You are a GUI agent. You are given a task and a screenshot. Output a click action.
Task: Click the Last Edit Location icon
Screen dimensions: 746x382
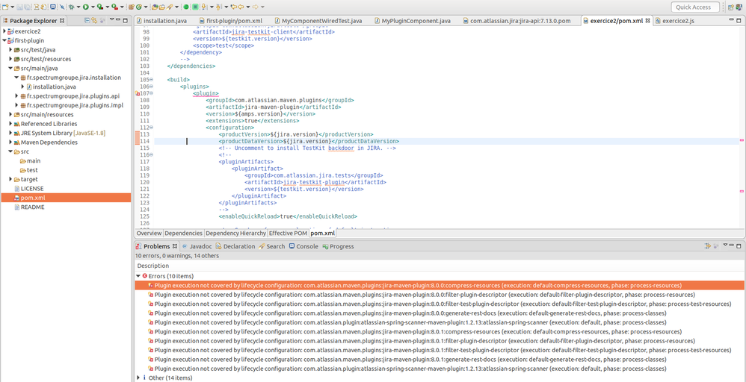233,7
